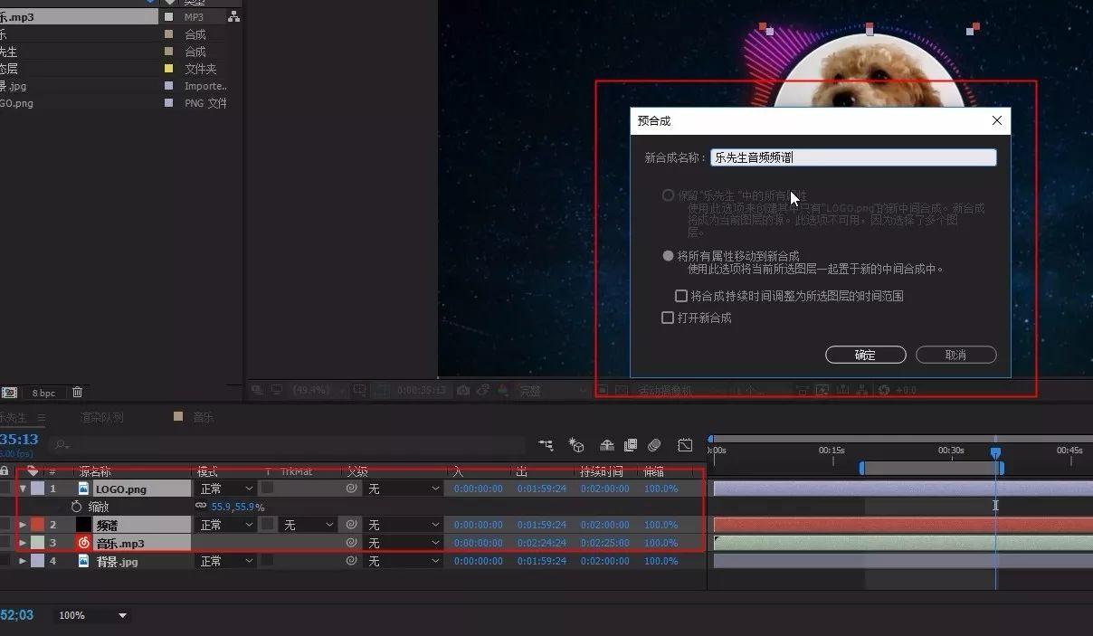The width and height of the screenshot is (1093, 636).
Task: Click the label swatch of 背景.jpg layer
Action: coord(37,561)
